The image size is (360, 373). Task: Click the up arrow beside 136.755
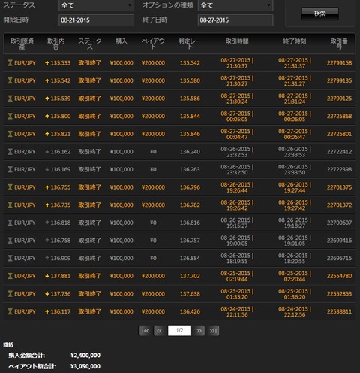click(47, 187)
